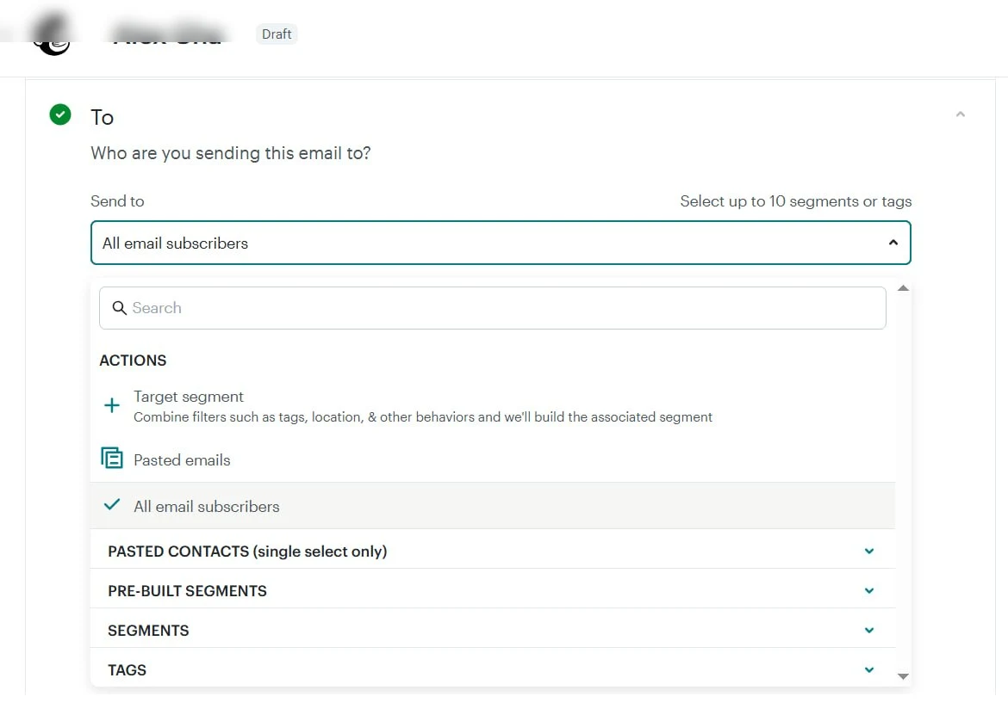Open the SEGMENTS group label
The height and width of the screenshot is (715, 1008).
pyautogui.click(x=148, y=631)
